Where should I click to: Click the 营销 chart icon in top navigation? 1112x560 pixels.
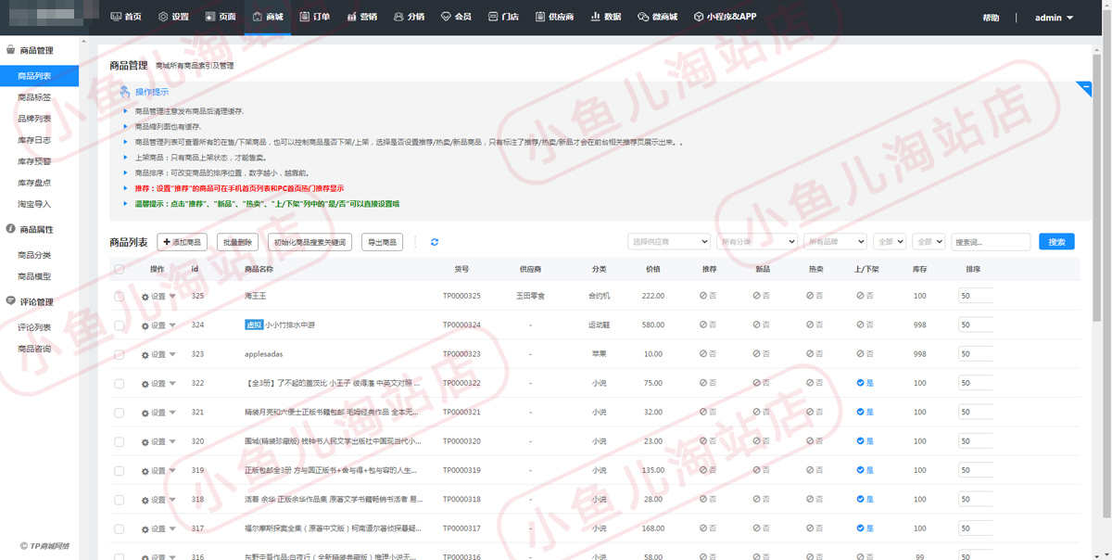click(352, 17)
